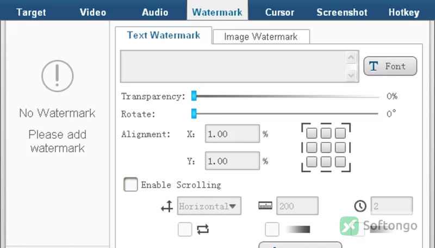Select the Text Watermark sub-tab
Image resolution: width=435 pixels, height=248 pixels.
tap(164, 35)
